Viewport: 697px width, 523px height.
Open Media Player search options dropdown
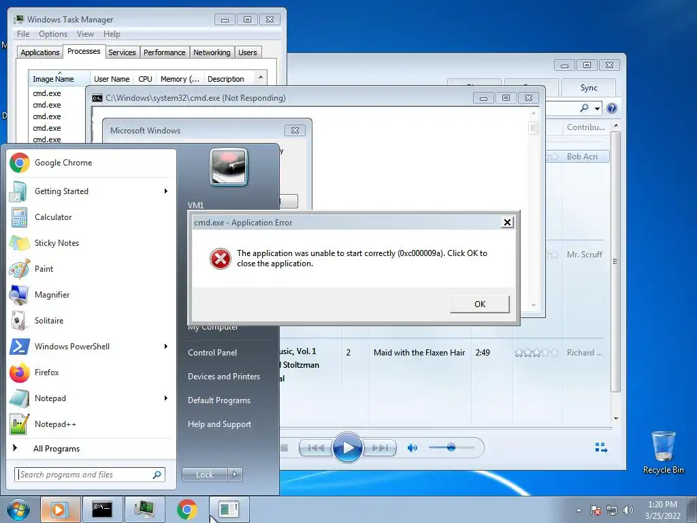598,108
